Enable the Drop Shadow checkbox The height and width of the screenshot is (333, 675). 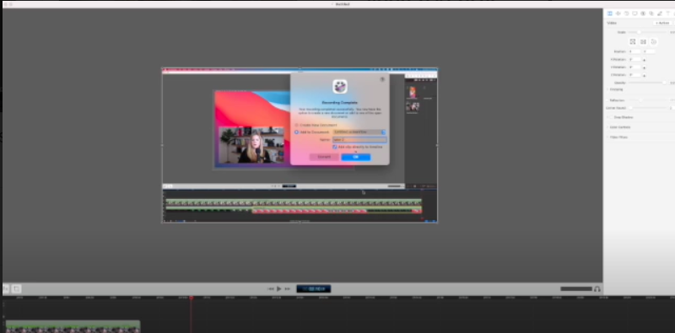[610, 117]
